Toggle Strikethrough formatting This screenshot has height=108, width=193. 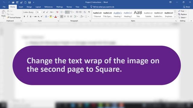pyautogui.click(x=36, y=16)
